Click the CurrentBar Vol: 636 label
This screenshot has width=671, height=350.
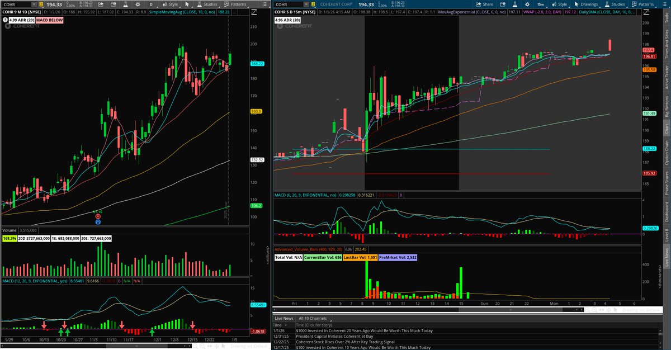(322, 258)
